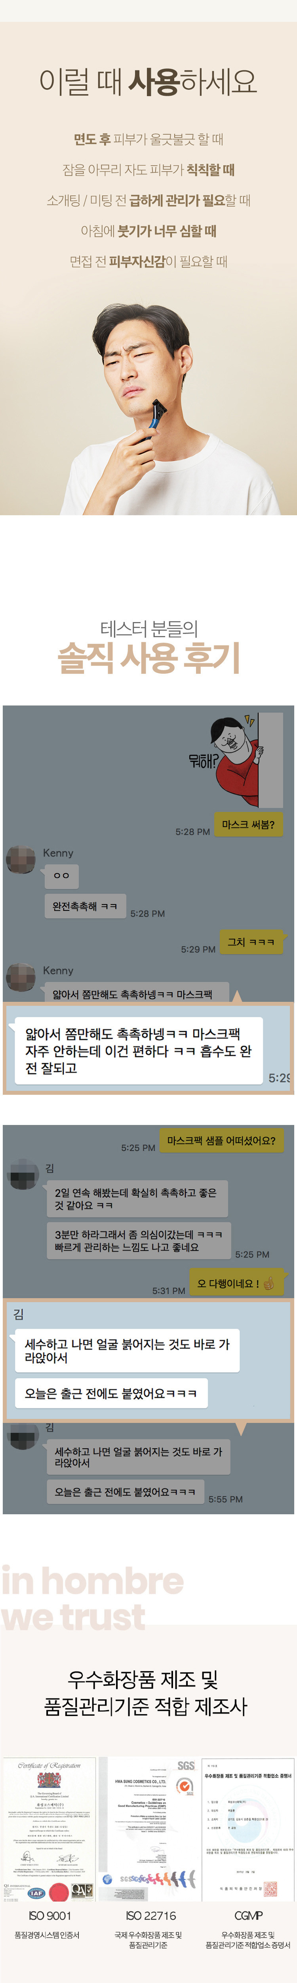Click the OK hand emoji in 오 다행이네요 bubble
Image resolution: width=297 pixels, height=1983 pixels.
tap(268, 1283)
